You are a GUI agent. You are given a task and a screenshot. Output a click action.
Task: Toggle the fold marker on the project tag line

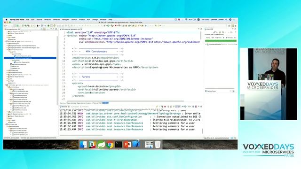pos(66,36)
